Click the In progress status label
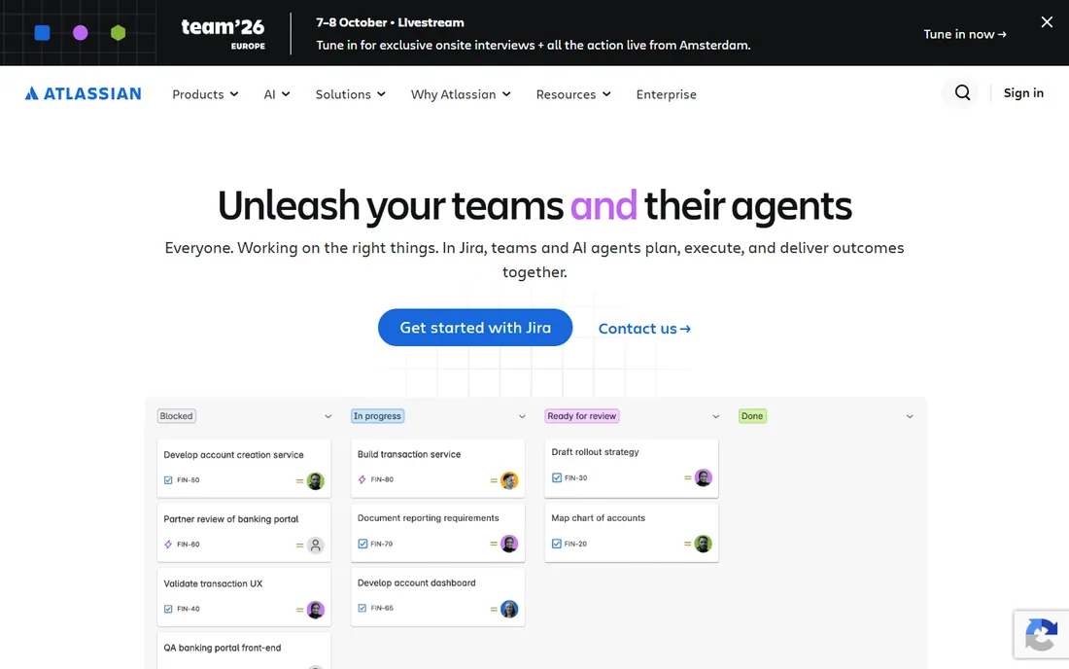 (x=377, y=416)
